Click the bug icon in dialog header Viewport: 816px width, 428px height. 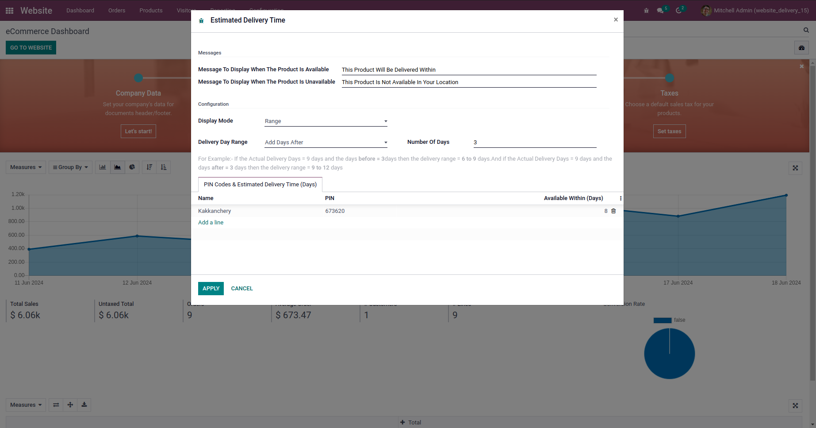(x=201, y=21)
